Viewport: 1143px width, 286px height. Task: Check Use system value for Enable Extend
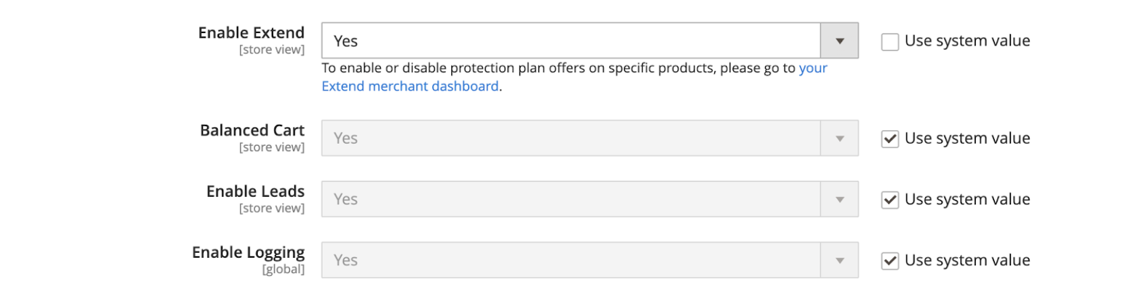click(x=890, y=42)
